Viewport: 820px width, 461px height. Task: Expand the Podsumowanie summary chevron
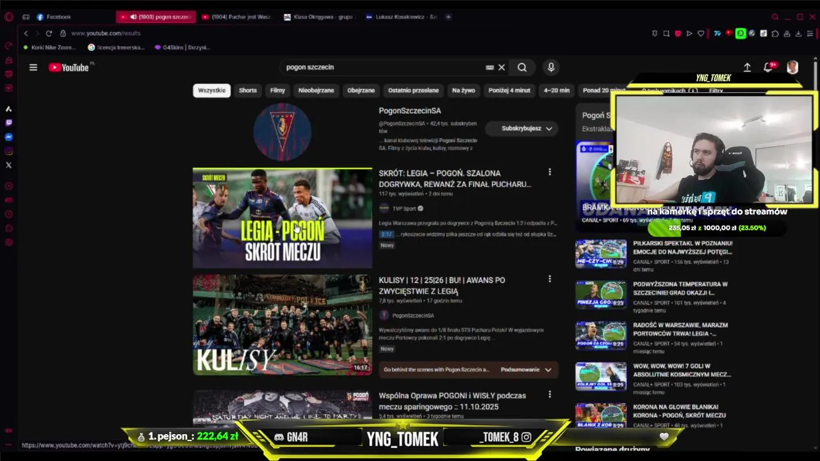pyautogui.click(x=548, y=369)
